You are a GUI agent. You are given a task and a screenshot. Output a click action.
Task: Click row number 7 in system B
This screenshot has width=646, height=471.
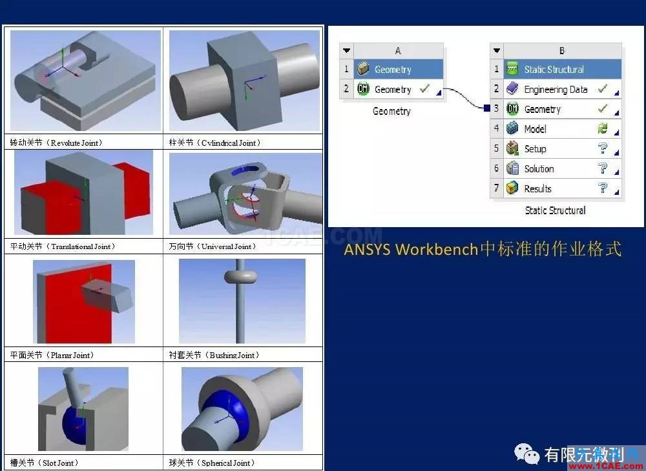(x=496, y=188)
